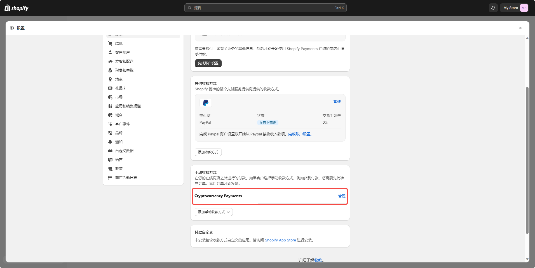
Task: Click the MS avatar icon
Action: click(524, 8)
